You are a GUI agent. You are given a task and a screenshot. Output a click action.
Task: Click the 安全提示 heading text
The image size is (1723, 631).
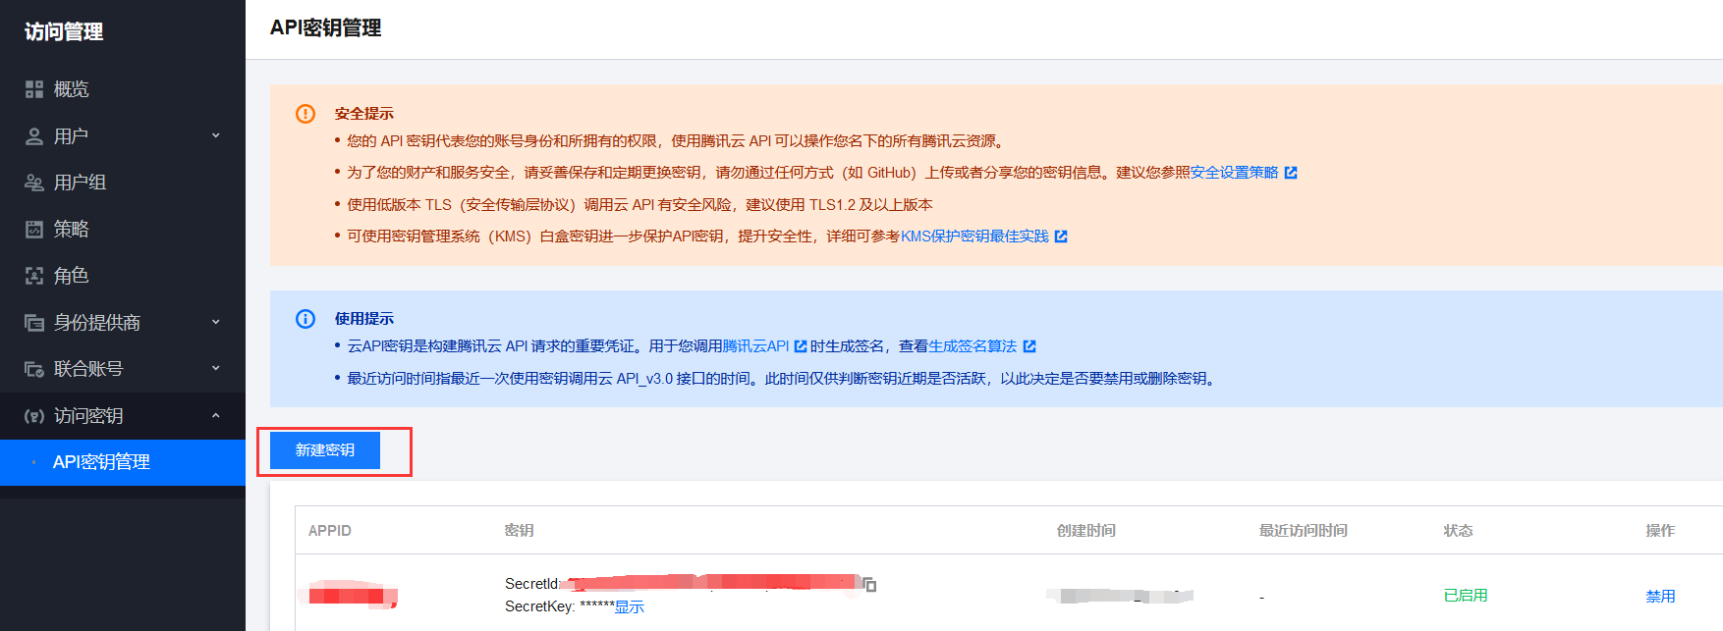point(364,114)
